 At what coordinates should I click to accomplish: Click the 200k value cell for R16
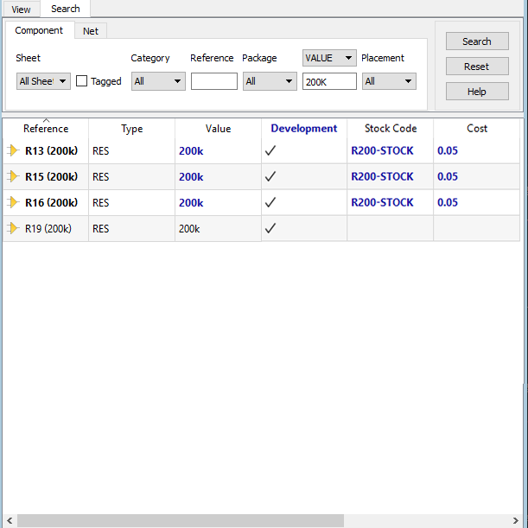click(219, 203)
